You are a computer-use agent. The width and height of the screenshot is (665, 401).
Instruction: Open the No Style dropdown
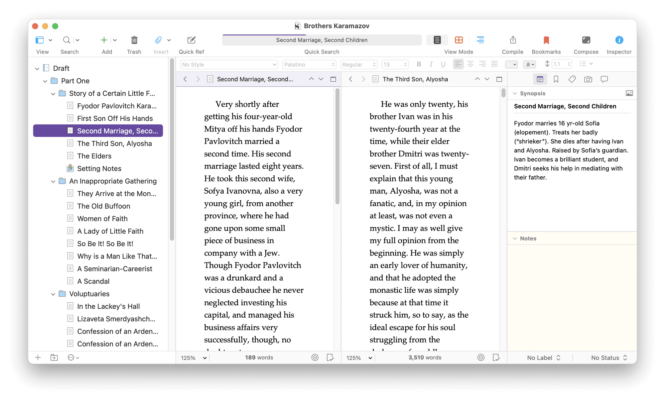click(x=228, y=64)
